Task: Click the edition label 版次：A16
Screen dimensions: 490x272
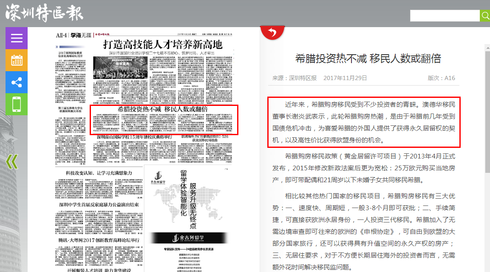Action: (441, 78)
